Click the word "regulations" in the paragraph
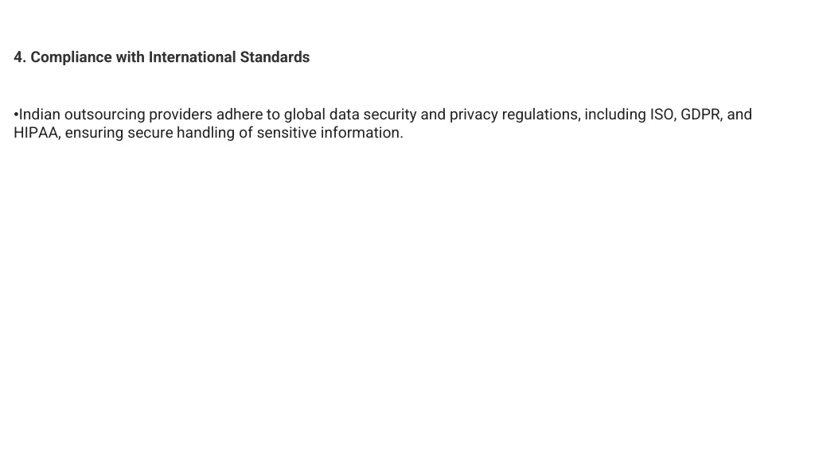The height and width of the screenshot is (458, 815). click(x=541, y=114)
